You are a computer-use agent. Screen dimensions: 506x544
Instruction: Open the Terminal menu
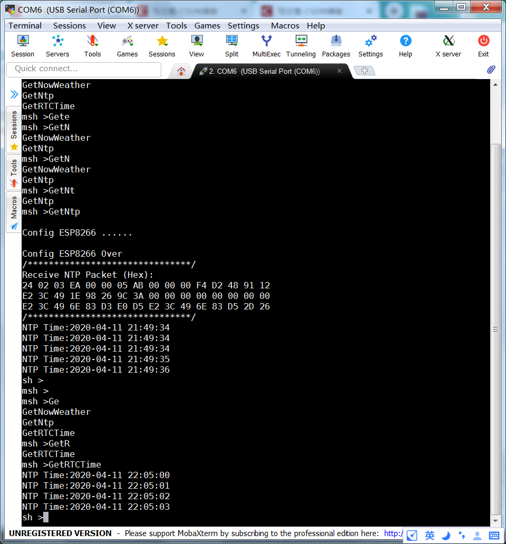pos(25,25)
